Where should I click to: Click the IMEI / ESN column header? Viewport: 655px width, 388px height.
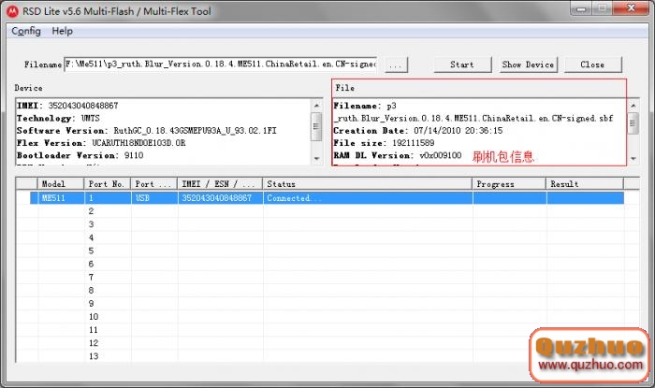[220, 184]
